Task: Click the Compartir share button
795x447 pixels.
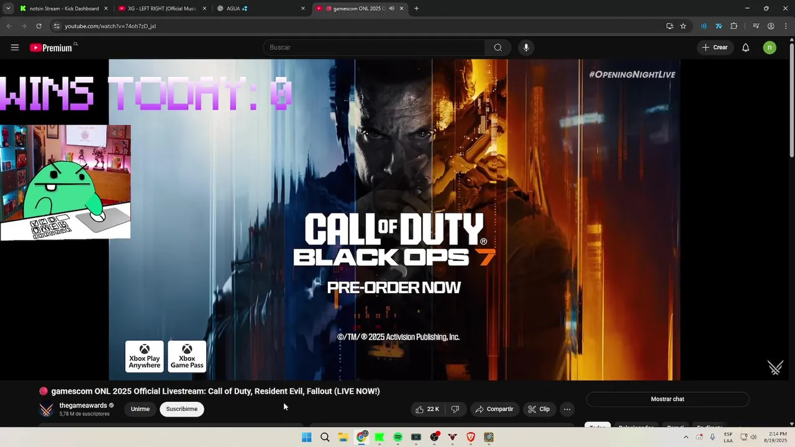Action: 494,409
